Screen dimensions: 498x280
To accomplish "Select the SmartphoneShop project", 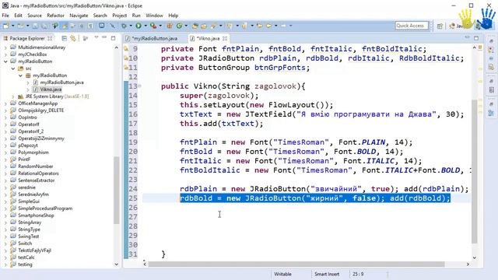I will [x=36, y=215].
